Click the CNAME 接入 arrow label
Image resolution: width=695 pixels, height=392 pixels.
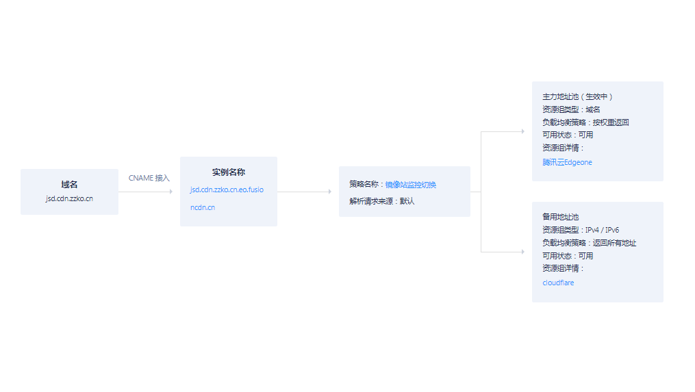(x=149, y=178)
